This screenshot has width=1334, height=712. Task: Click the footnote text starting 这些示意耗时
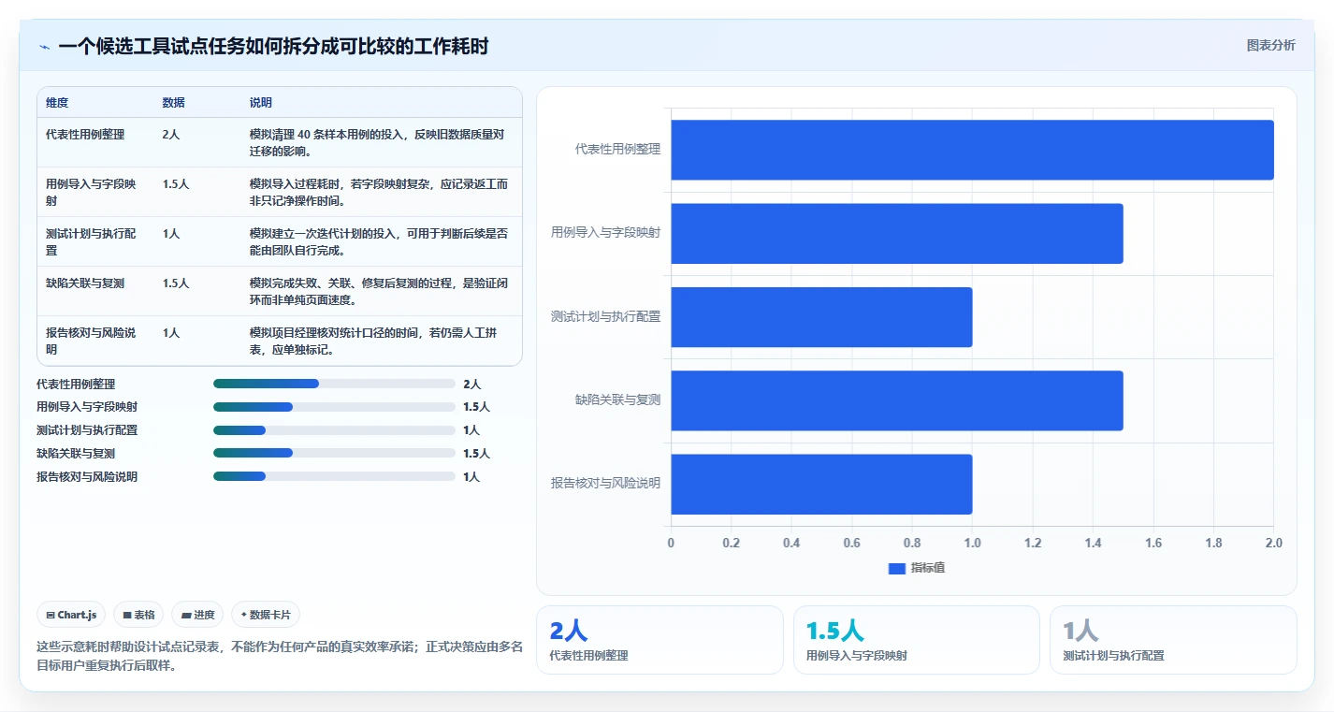[280, 657]
